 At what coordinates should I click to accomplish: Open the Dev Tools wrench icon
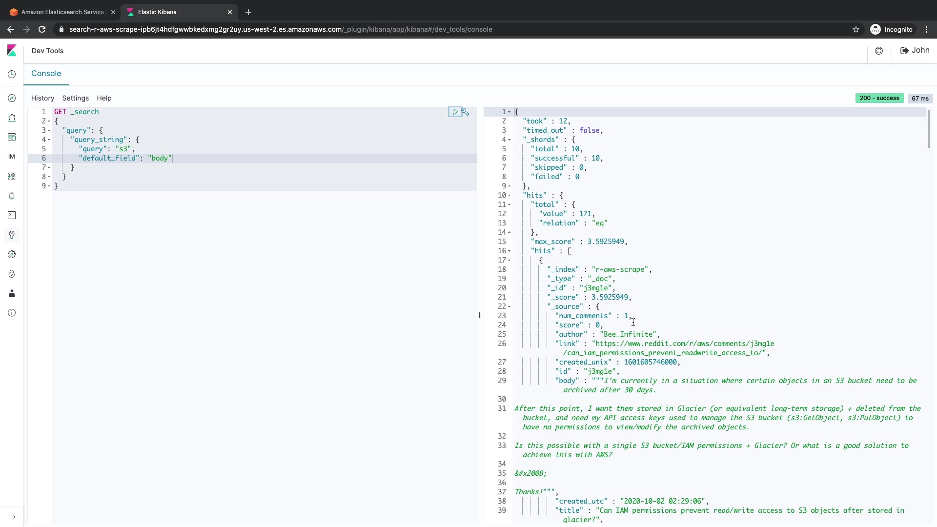[12, 235]
